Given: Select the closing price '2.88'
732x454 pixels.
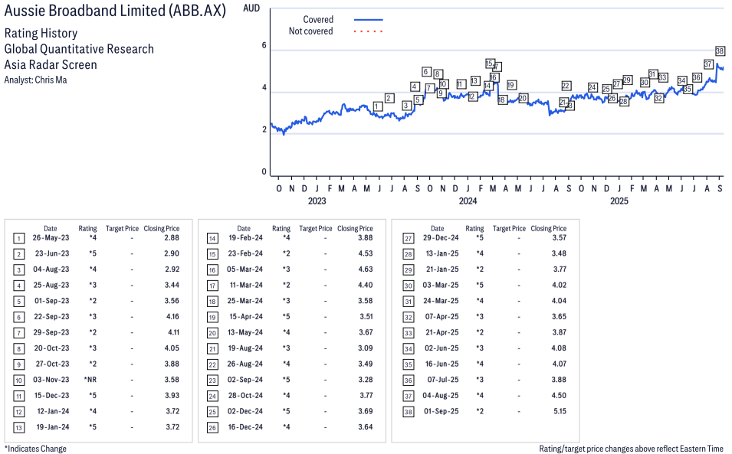Looking at the screenshot, I should click(x=172, y=238).
